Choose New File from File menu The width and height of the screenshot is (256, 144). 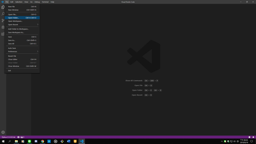pyautogui.click(x=22, y=6)
